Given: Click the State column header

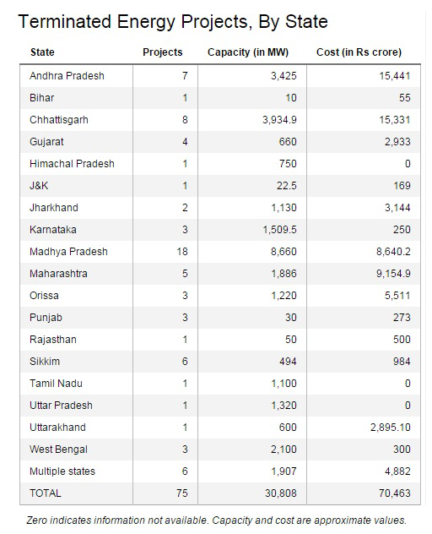Looking at the screenshot, I should point(42,52).
